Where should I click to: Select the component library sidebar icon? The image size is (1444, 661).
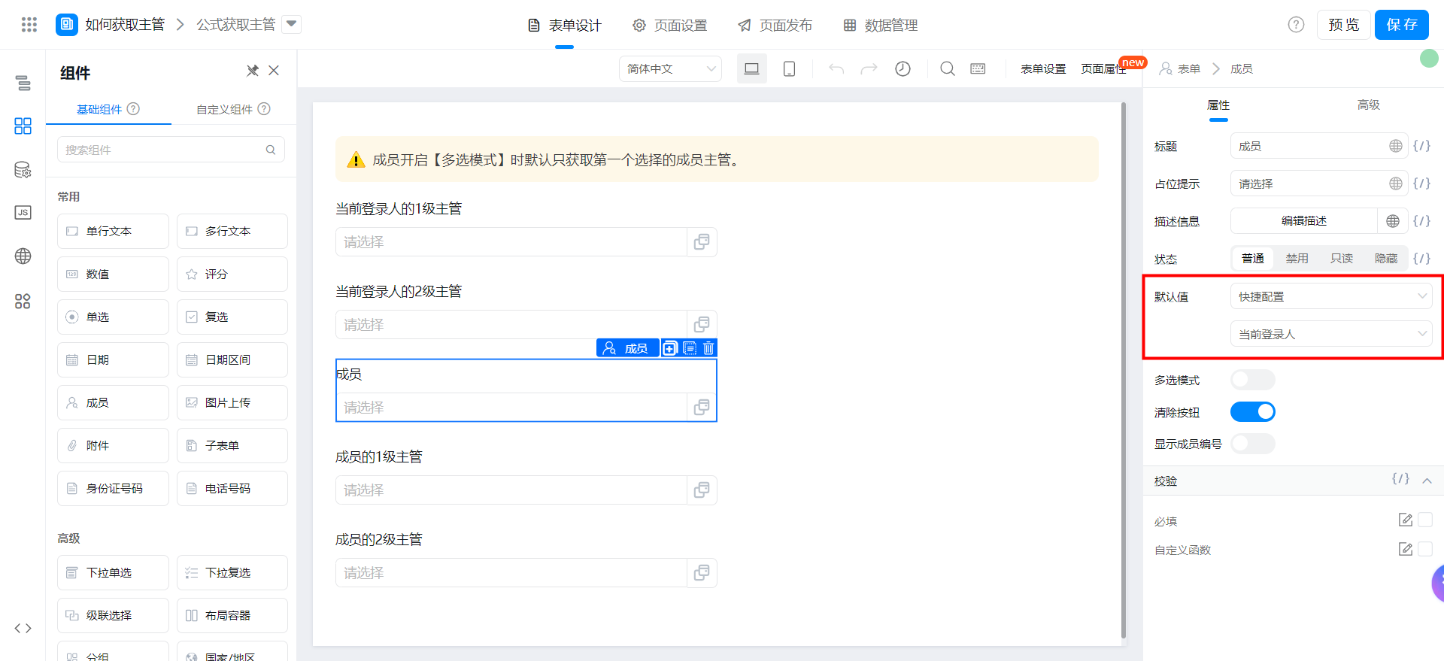click(x=23, y=126)
